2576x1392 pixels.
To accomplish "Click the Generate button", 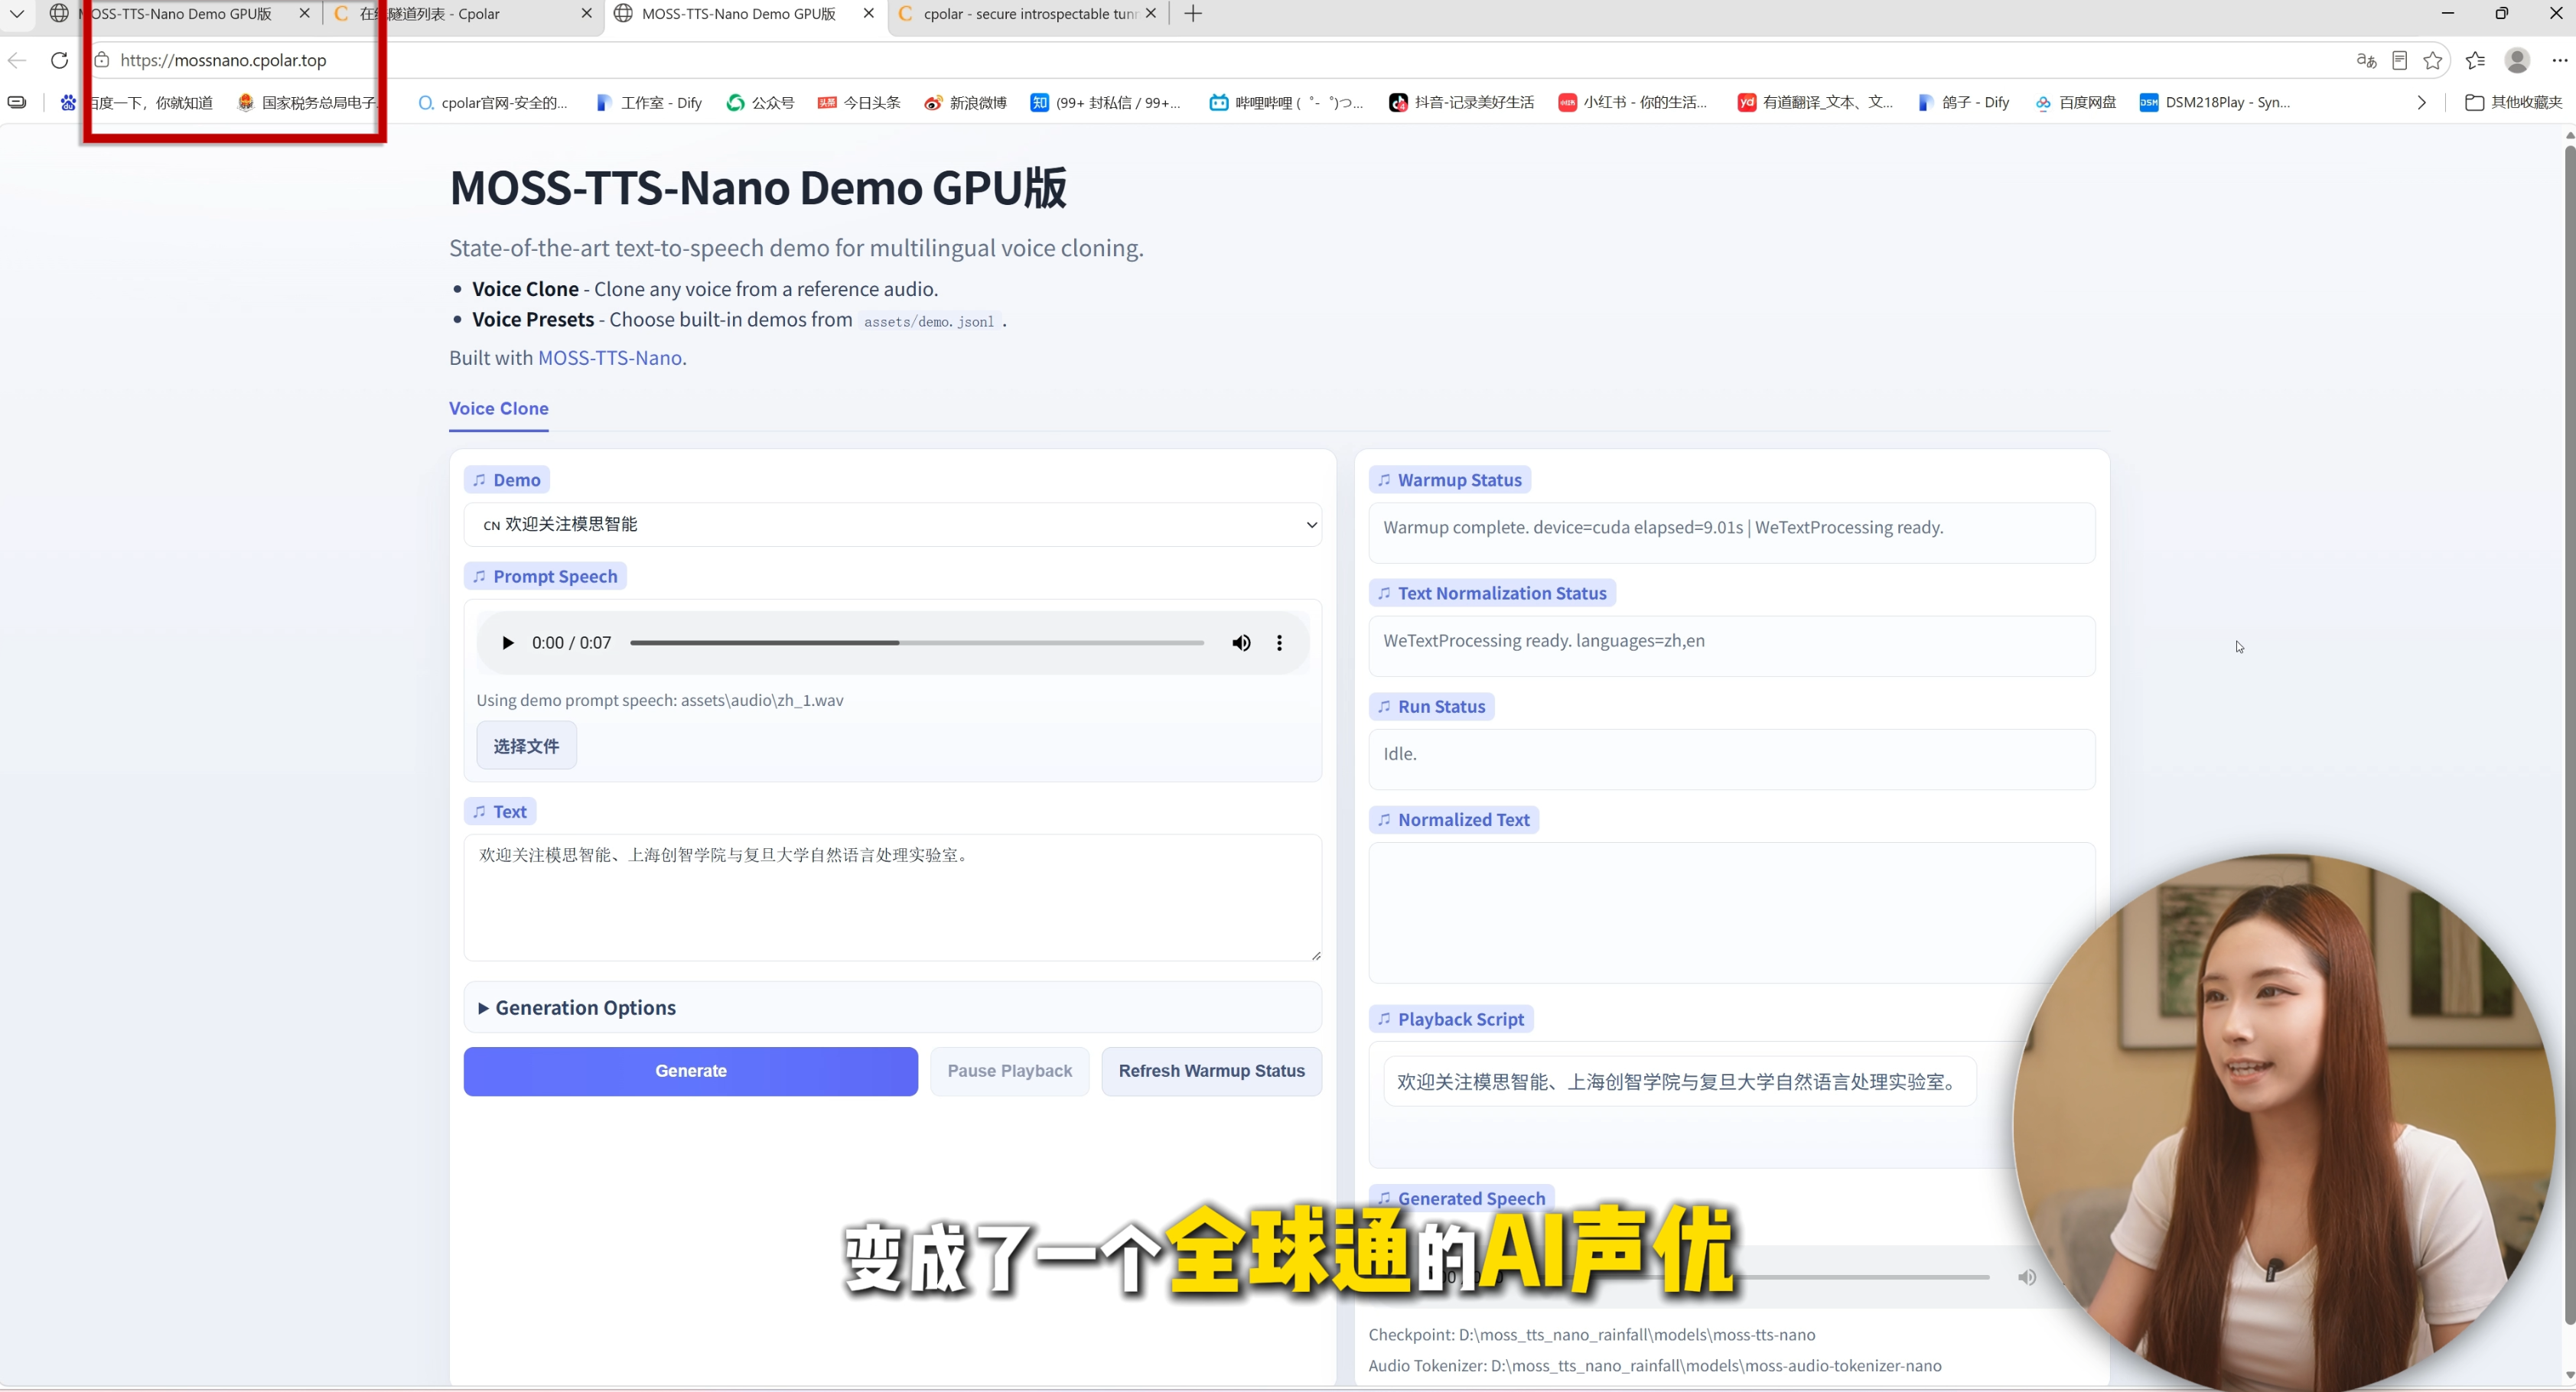I will [x=690, y=1071].
